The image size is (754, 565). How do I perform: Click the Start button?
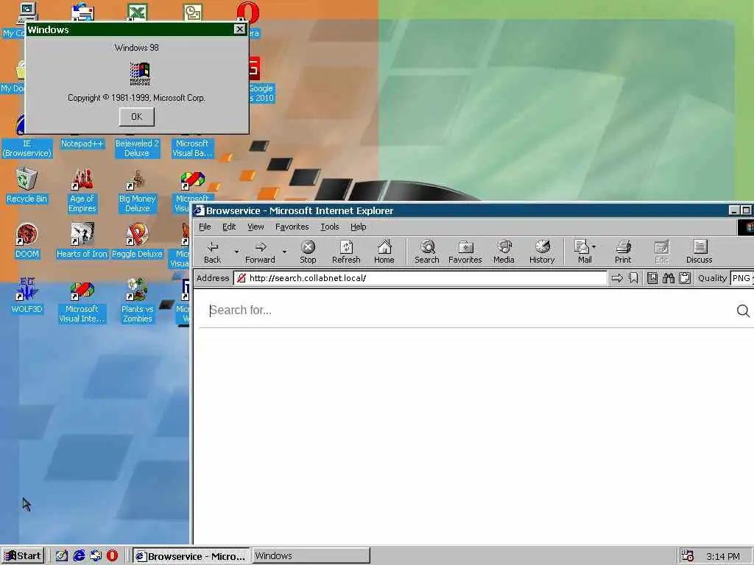(x=22, y=556)
